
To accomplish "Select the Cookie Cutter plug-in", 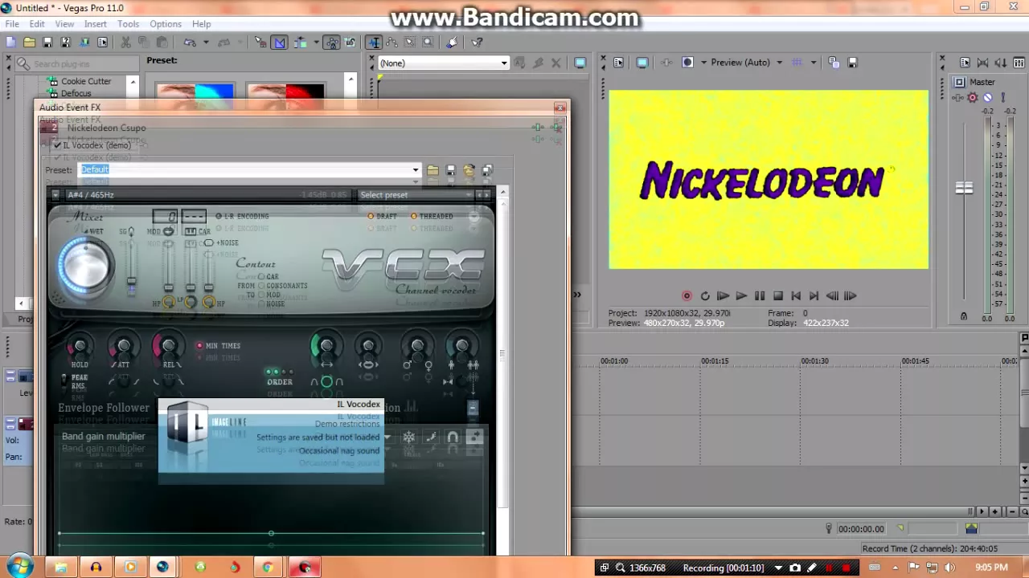I will 86,81.
